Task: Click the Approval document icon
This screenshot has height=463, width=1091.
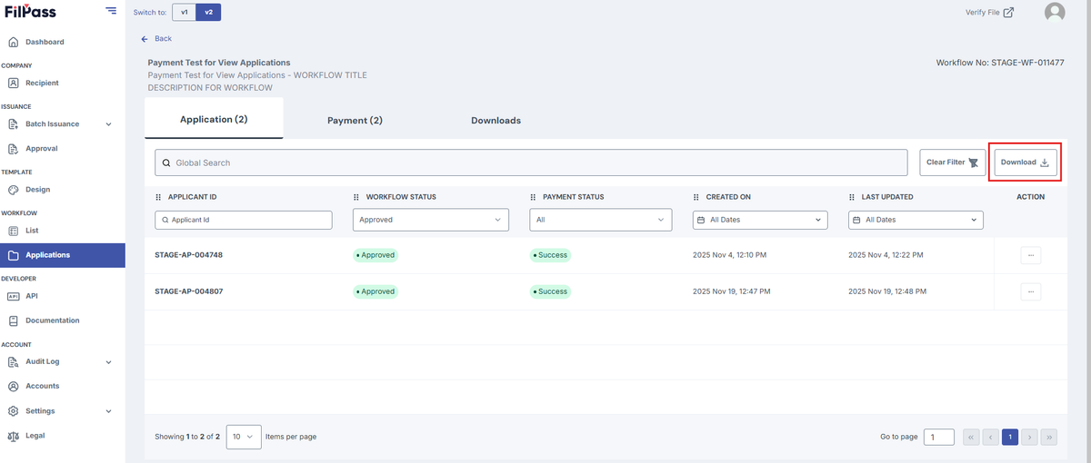Action: [13, 149]
